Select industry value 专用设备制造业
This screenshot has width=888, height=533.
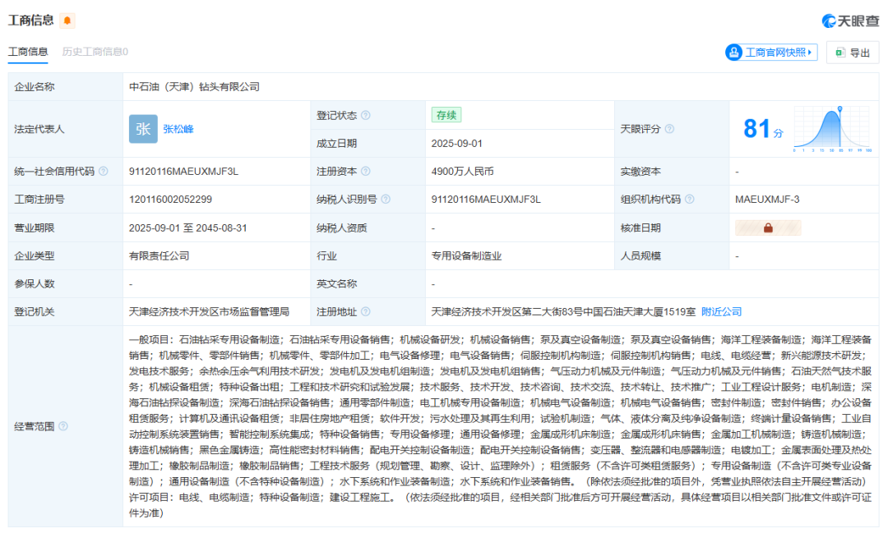point(467,255)
